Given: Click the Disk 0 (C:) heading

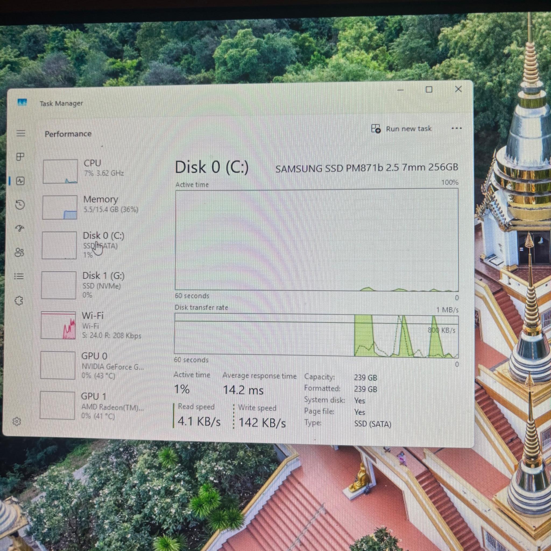Looking at the screenshot, I should 212,167.
